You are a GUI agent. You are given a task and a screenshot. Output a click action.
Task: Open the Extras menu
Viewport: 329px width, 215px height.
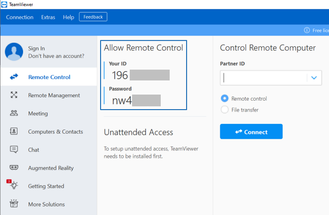point(48,17)
